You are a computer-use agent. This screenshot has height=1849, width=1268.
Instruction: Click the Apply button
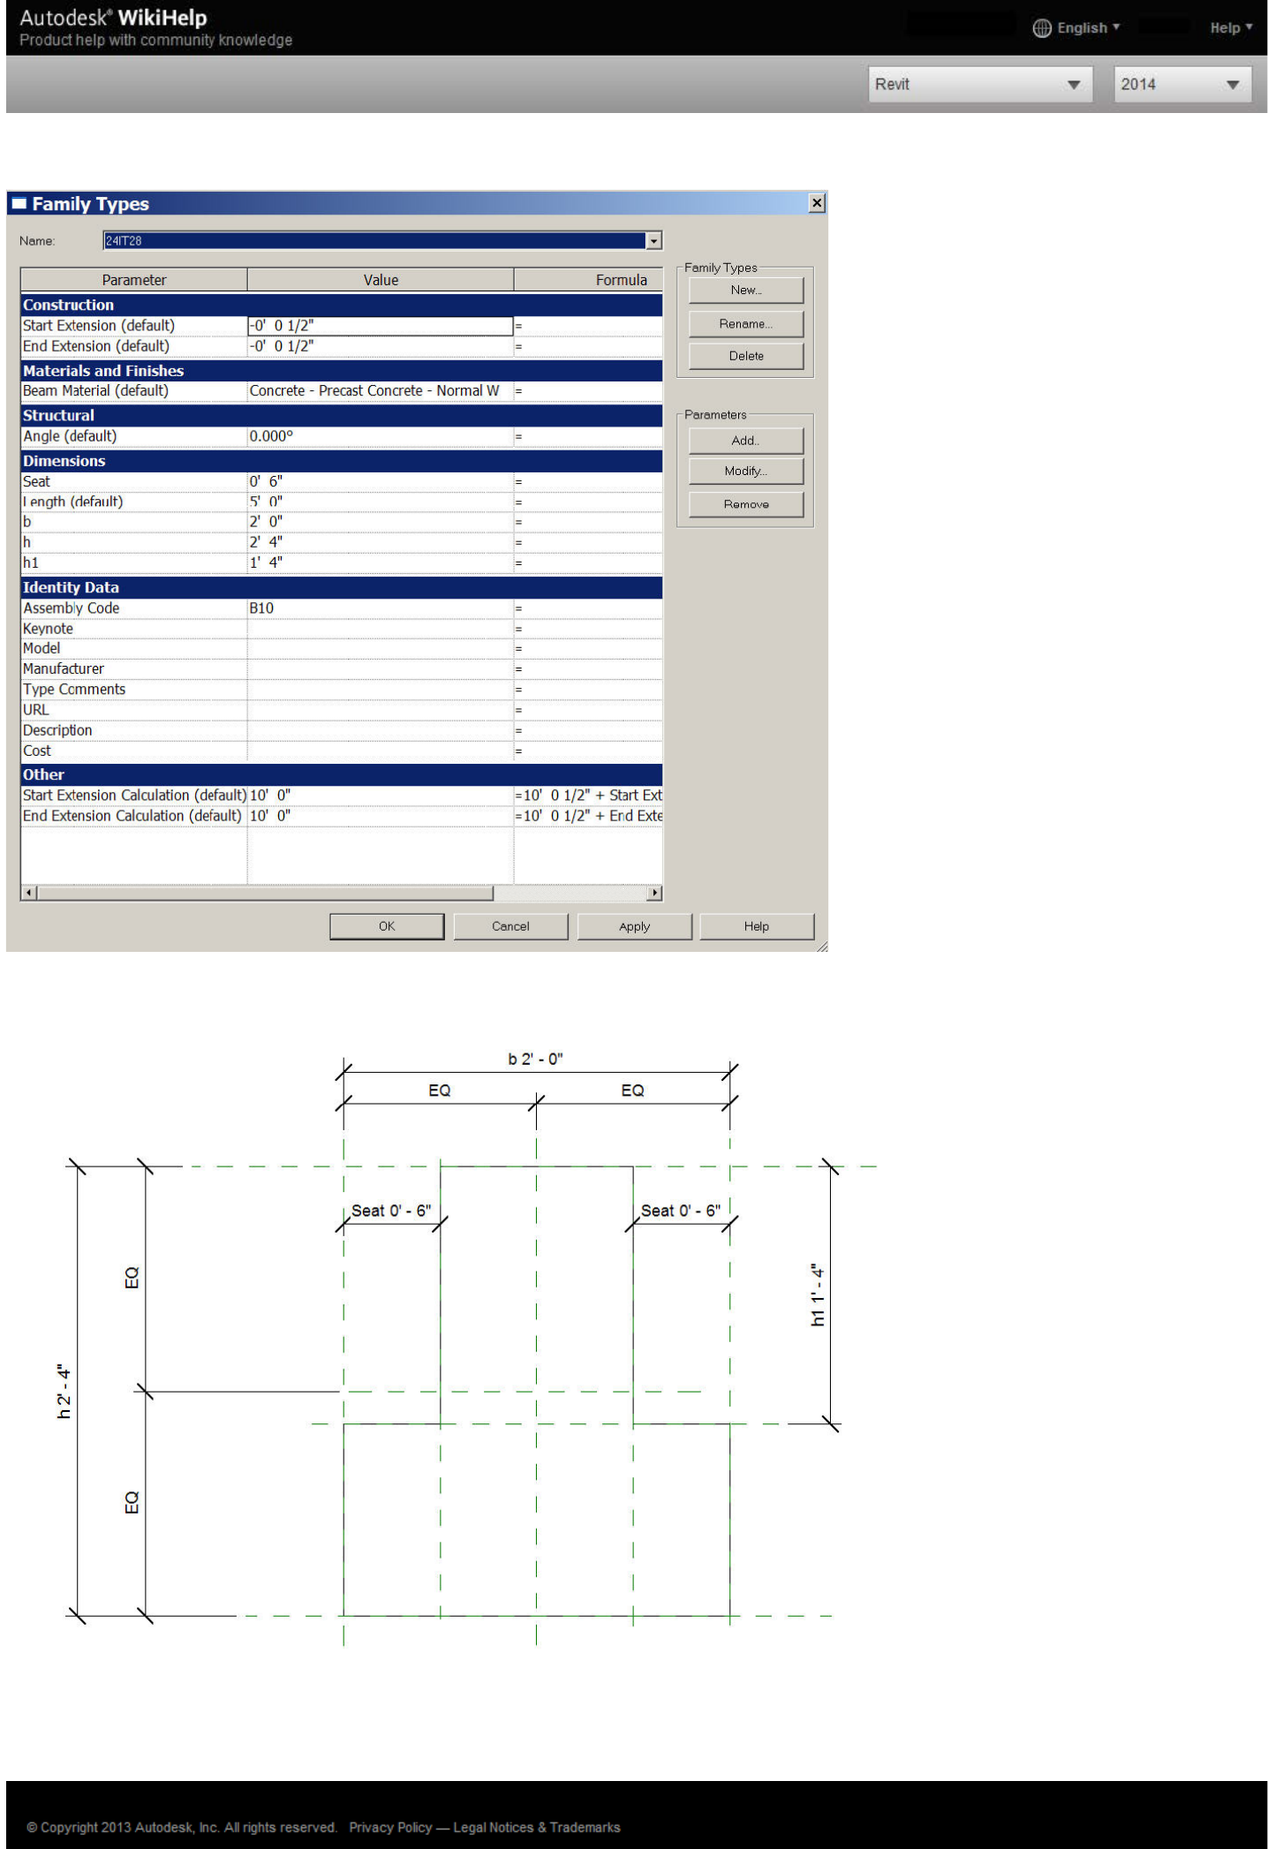tap(634, 926)
